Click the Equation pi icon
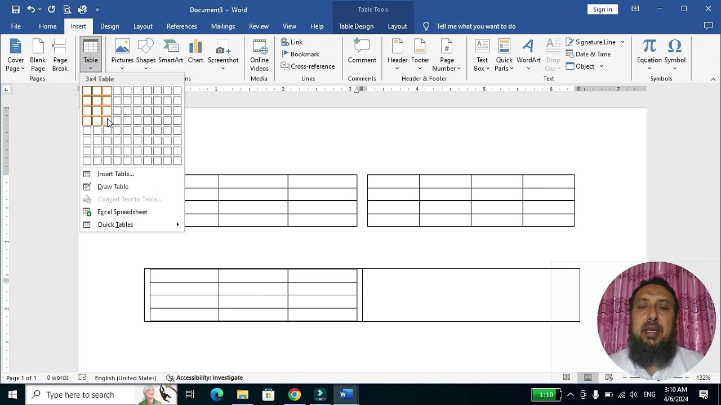The image size is (721, 405). point(649,47)
